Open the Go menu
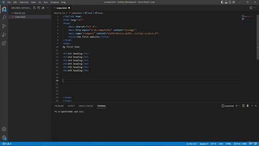259x146 pixels. 40,2
